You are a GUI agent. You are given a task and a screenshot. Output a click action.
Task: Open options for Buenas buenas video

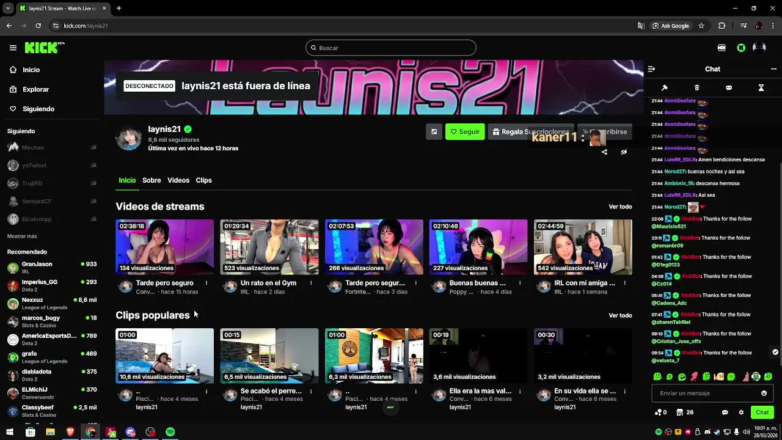pyautogui.click(x=520, y=283)
